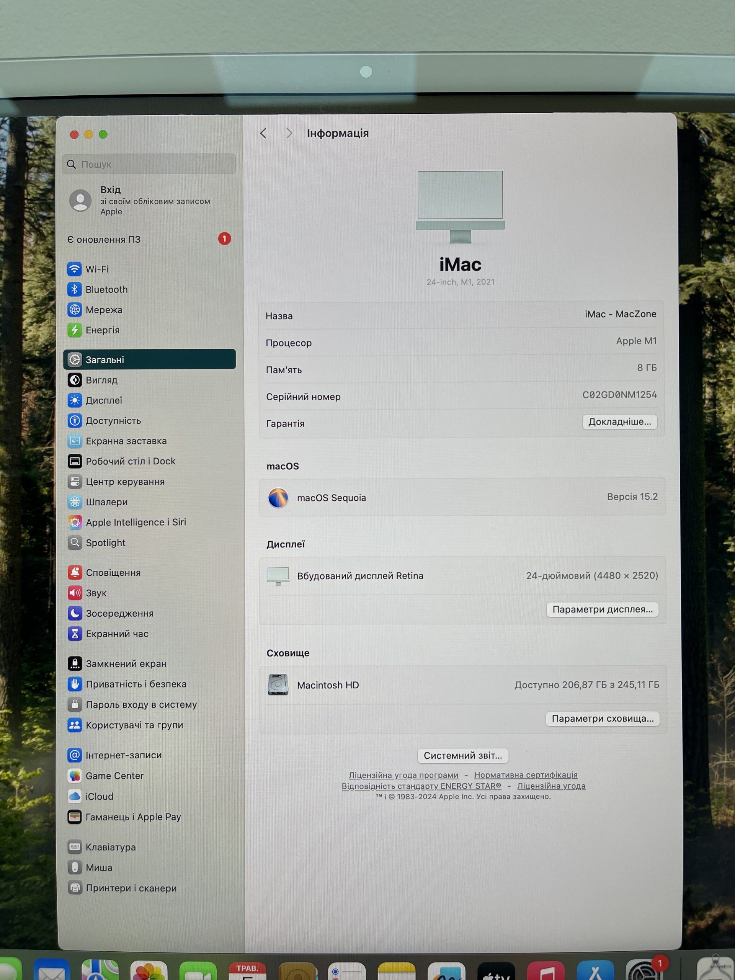
Task: Click macOS Sequoia version row
Action: coord(462,497)
